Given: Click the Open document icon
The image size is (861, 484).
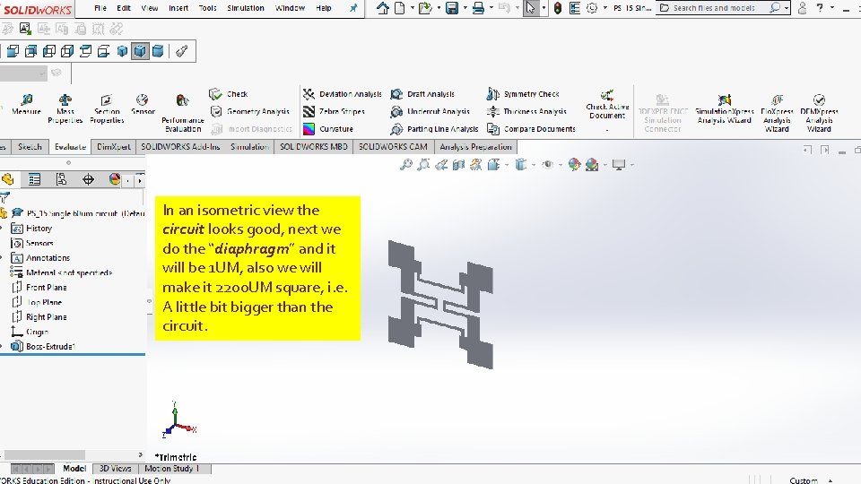Looking at the screenshot, I should (424, 8).
